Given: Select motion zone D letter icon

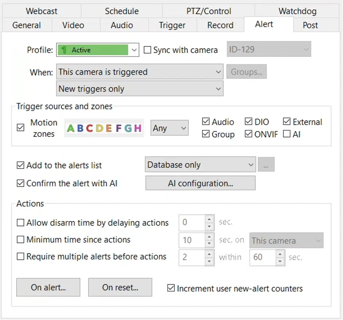Looking at the screenshot, I should pyautogui.click(x=99, y=128).
